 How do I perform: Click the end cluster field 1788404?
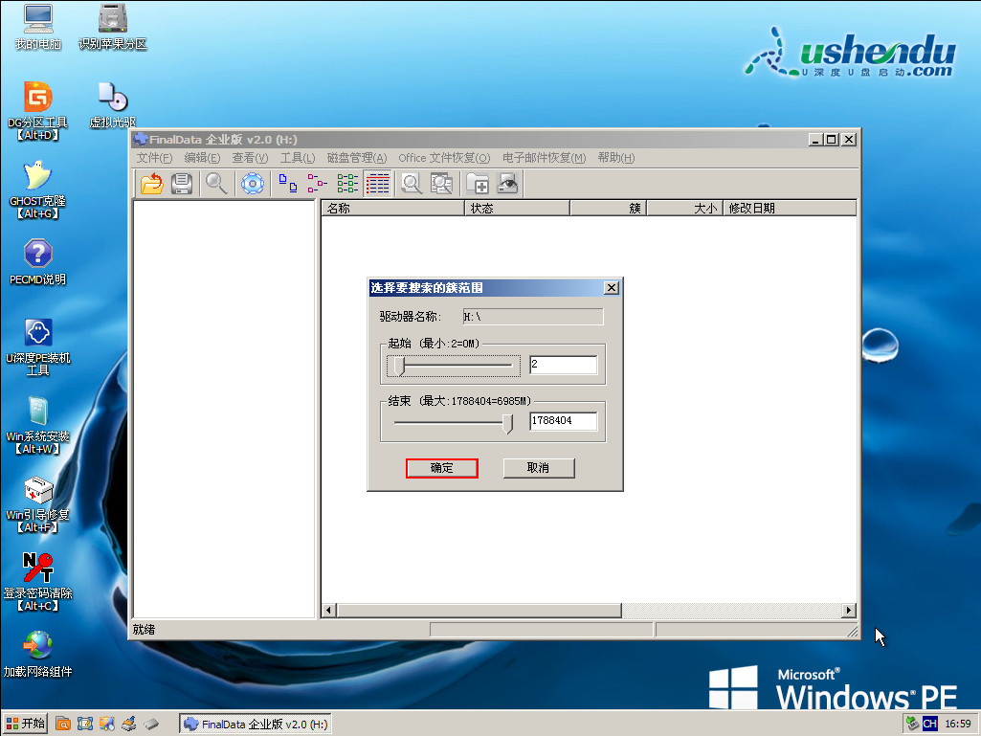563,421
